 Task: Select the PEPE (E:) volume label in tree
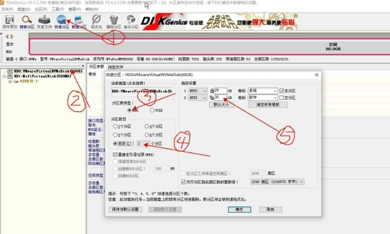28,81
